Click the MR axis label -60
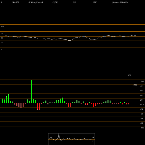 pyautogui.click(x=142, y=119)
